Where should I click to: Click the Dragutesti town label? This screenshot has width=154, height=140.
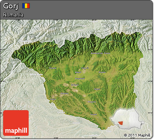[80, 79]
